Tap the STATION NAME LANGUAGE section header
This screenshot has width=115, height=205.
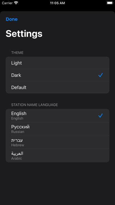point(35,105)
